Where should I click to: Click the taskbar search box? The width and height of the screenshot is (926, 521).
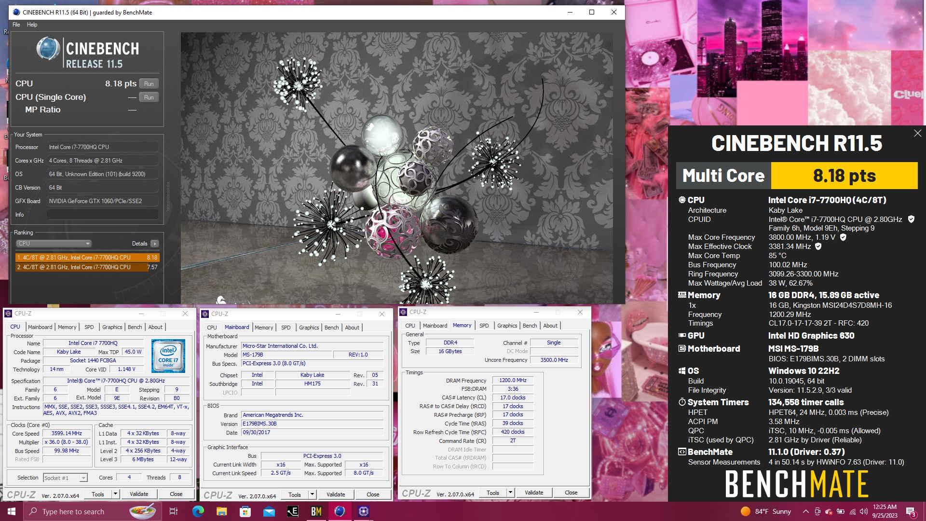pyautogui.click(x=92, y=511)
